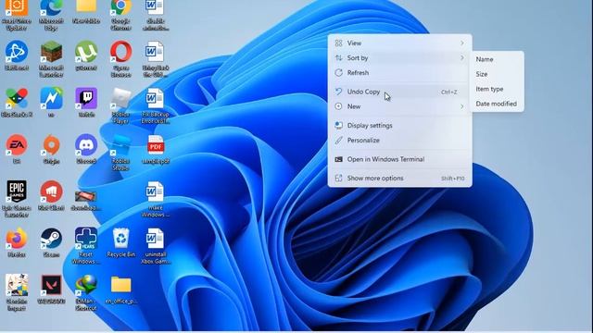Select the uninstall Xbox Game Word document
The image size is (593, 333).
click(156, 246)
